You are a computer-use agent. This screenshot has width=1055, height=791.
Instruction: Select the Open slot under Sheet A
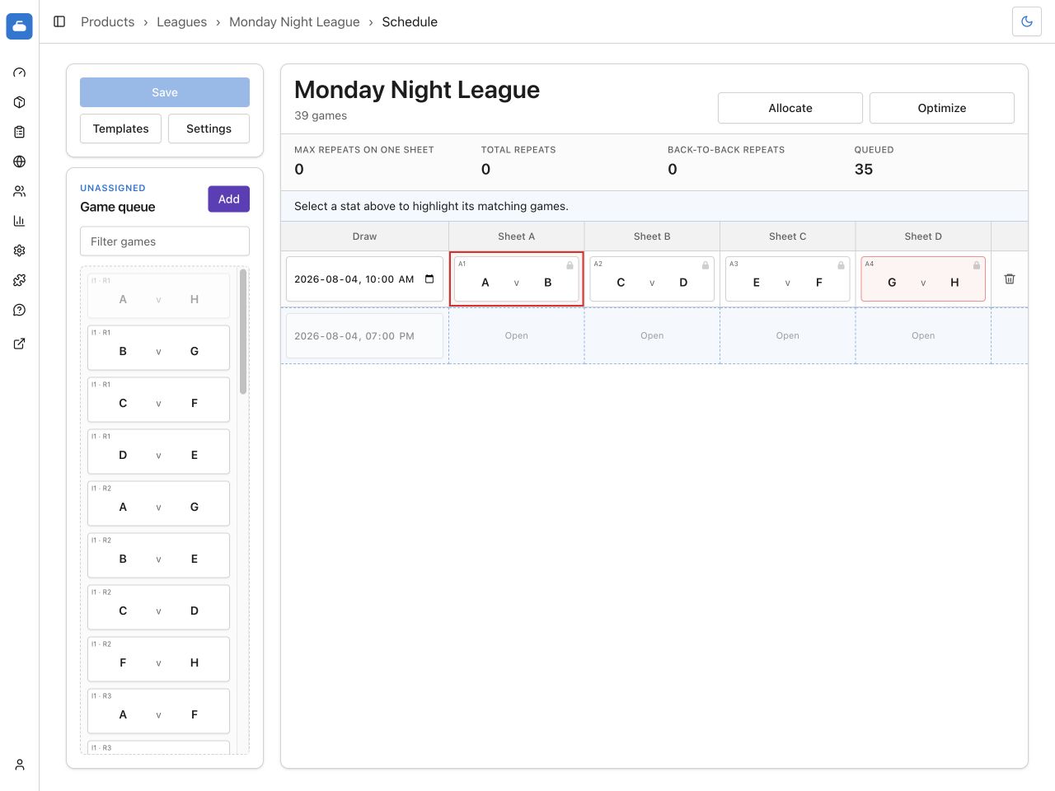pos(517,335)
